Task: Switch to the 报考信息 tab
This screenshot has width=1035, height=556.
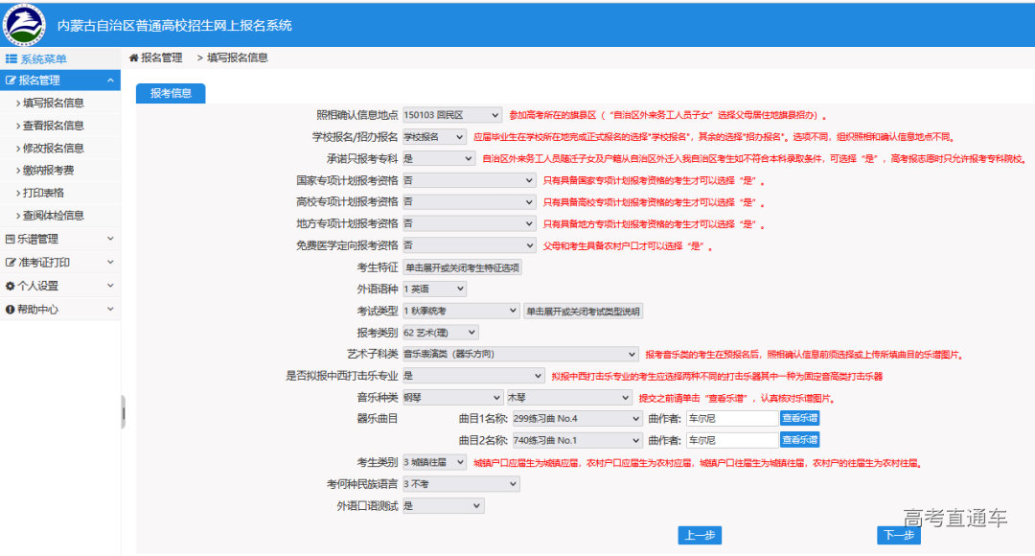Action: point(171,94)
